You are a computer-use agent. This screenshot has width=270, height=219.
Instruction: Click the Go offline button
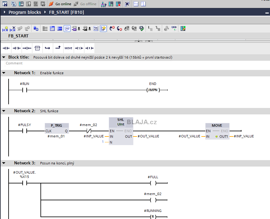(85, 4)
